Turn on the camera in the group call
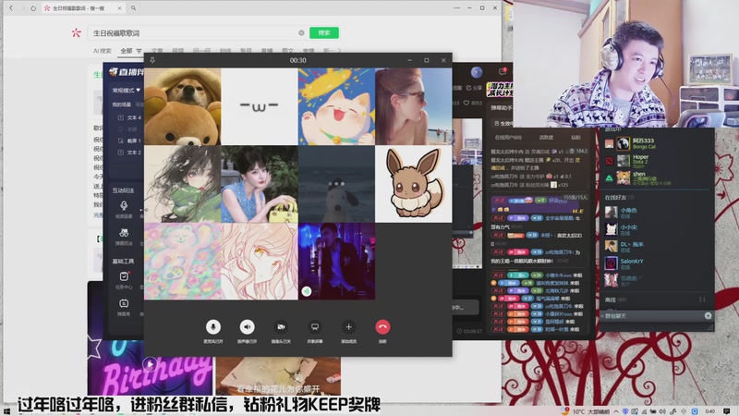Viewport: 739px width, 416px height. pos(281,327)
